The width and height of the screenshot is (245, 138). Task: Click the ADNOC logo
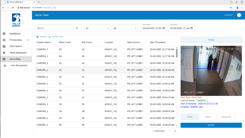(16, 20)
